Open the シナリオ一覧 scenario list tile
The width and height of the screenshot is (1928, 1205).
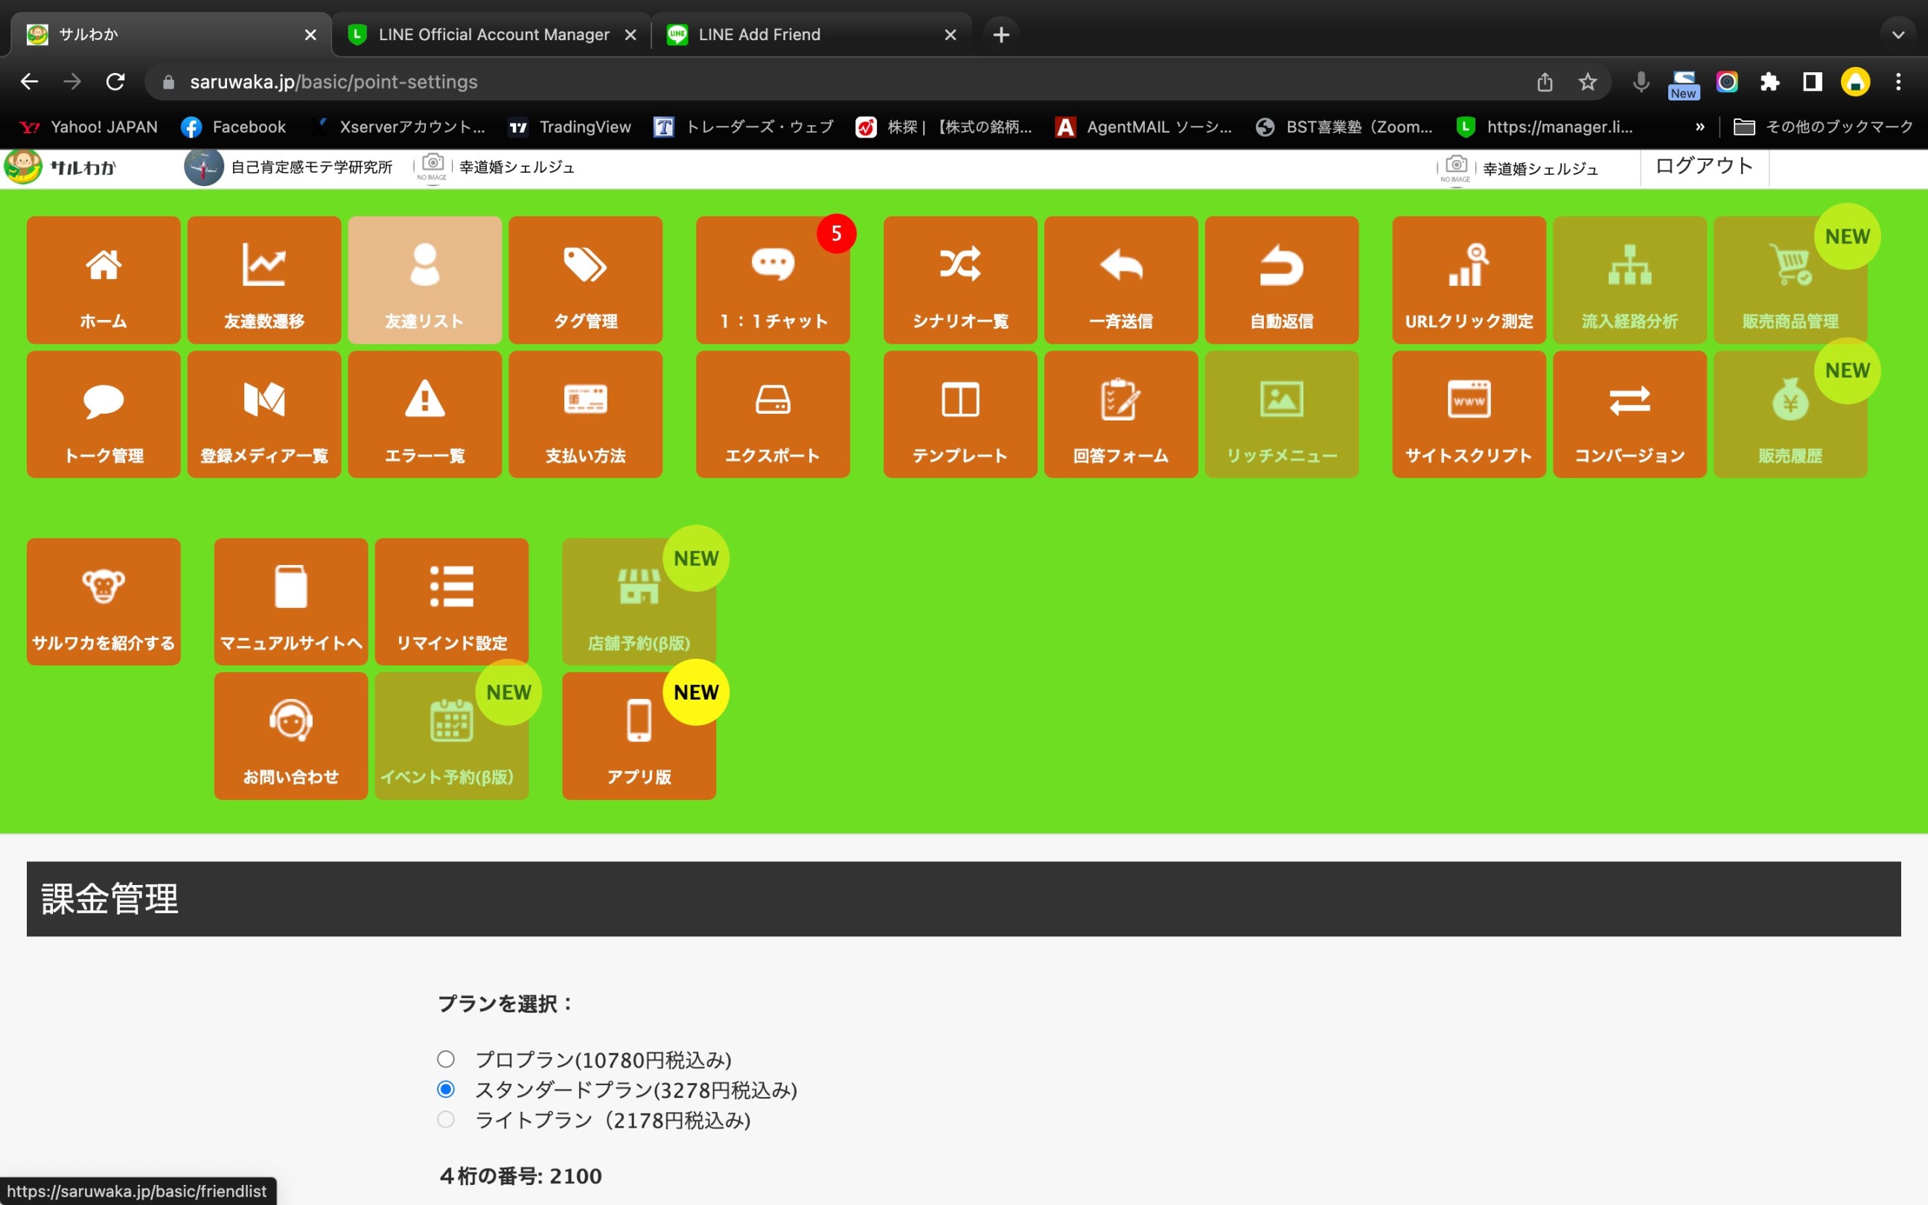click(960, 280)
